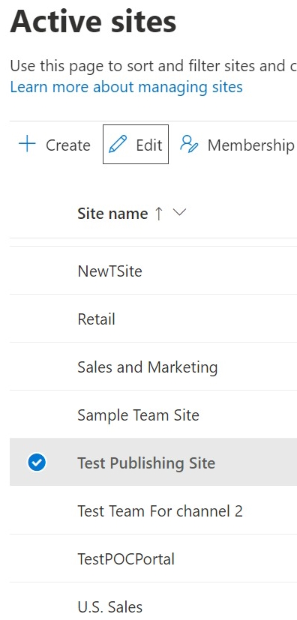Screen dimensions: 297x620
Task: Click the Membership toolbar label
Action: [251, 145]
